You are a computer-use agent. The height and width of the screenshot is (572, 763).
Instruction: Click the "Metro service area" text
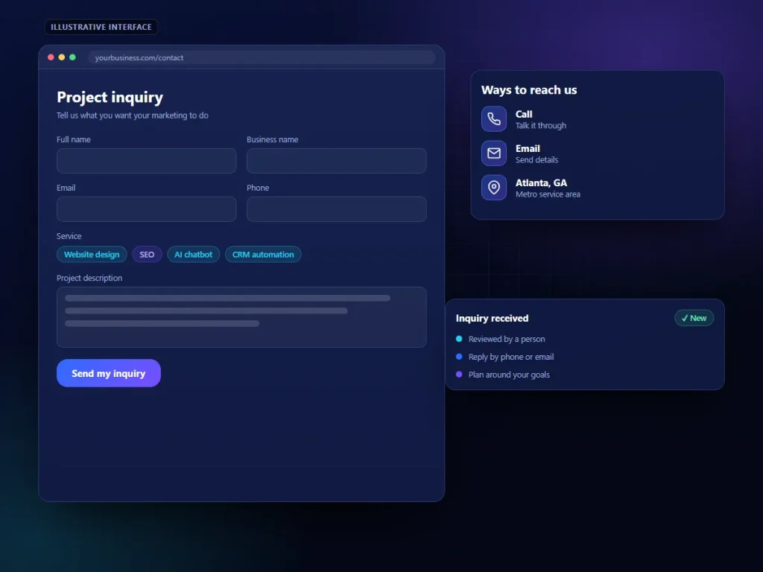click(x=548, y=194)
